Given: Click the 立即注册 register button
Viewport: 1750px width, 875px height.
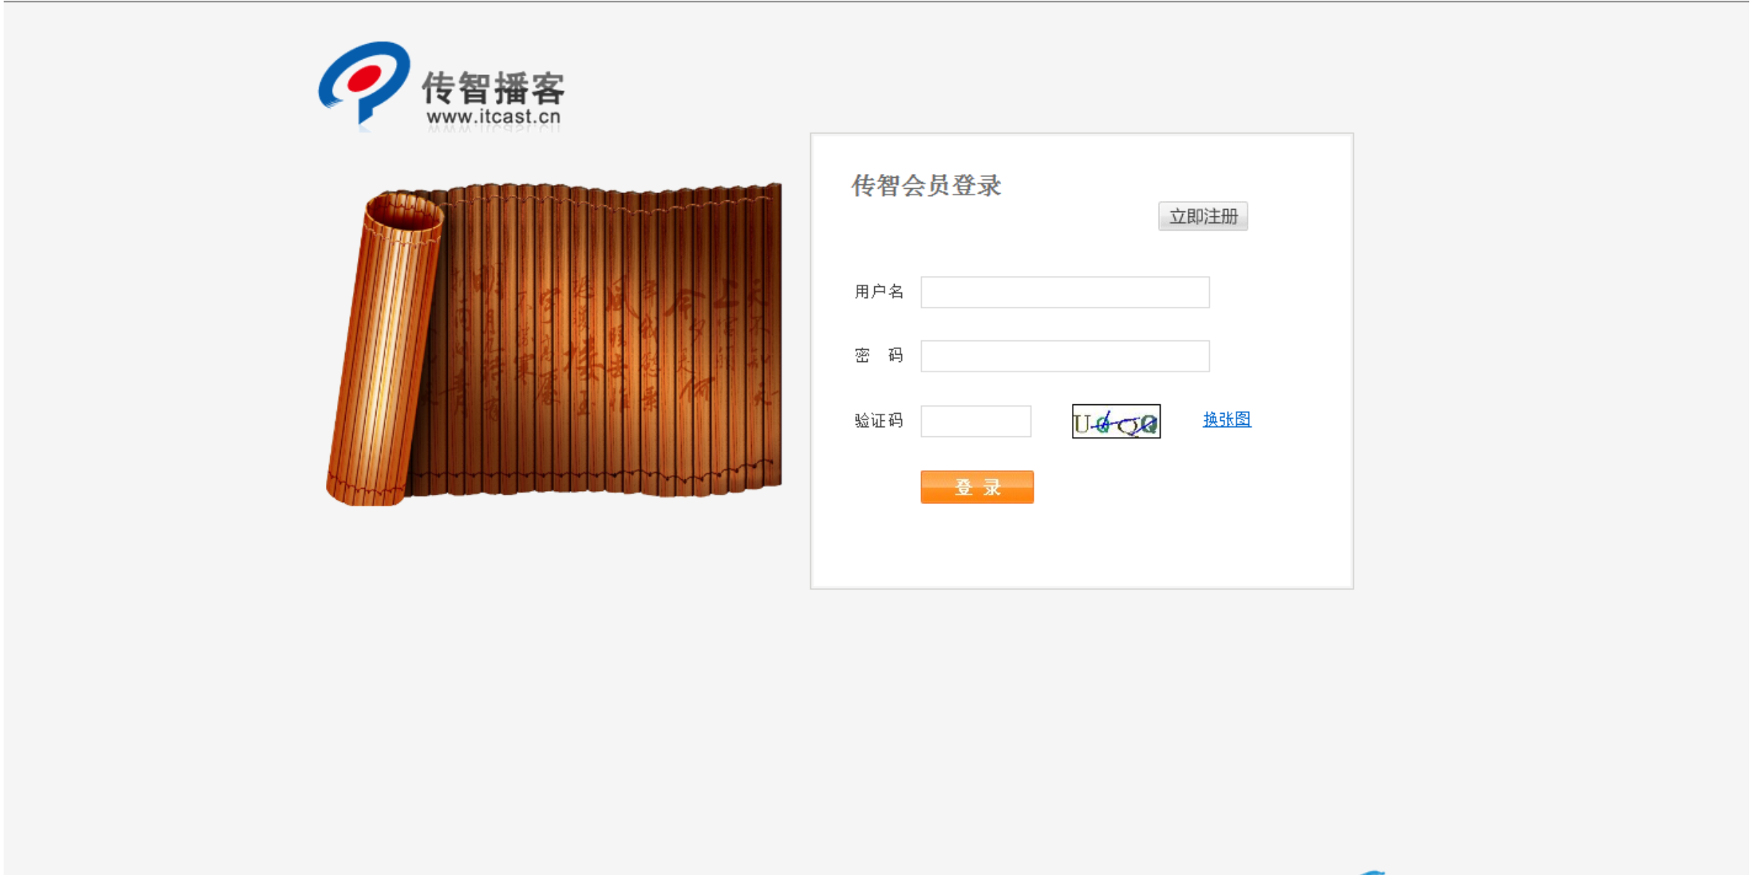Looking at the screenshot, I should [1202, 216].
